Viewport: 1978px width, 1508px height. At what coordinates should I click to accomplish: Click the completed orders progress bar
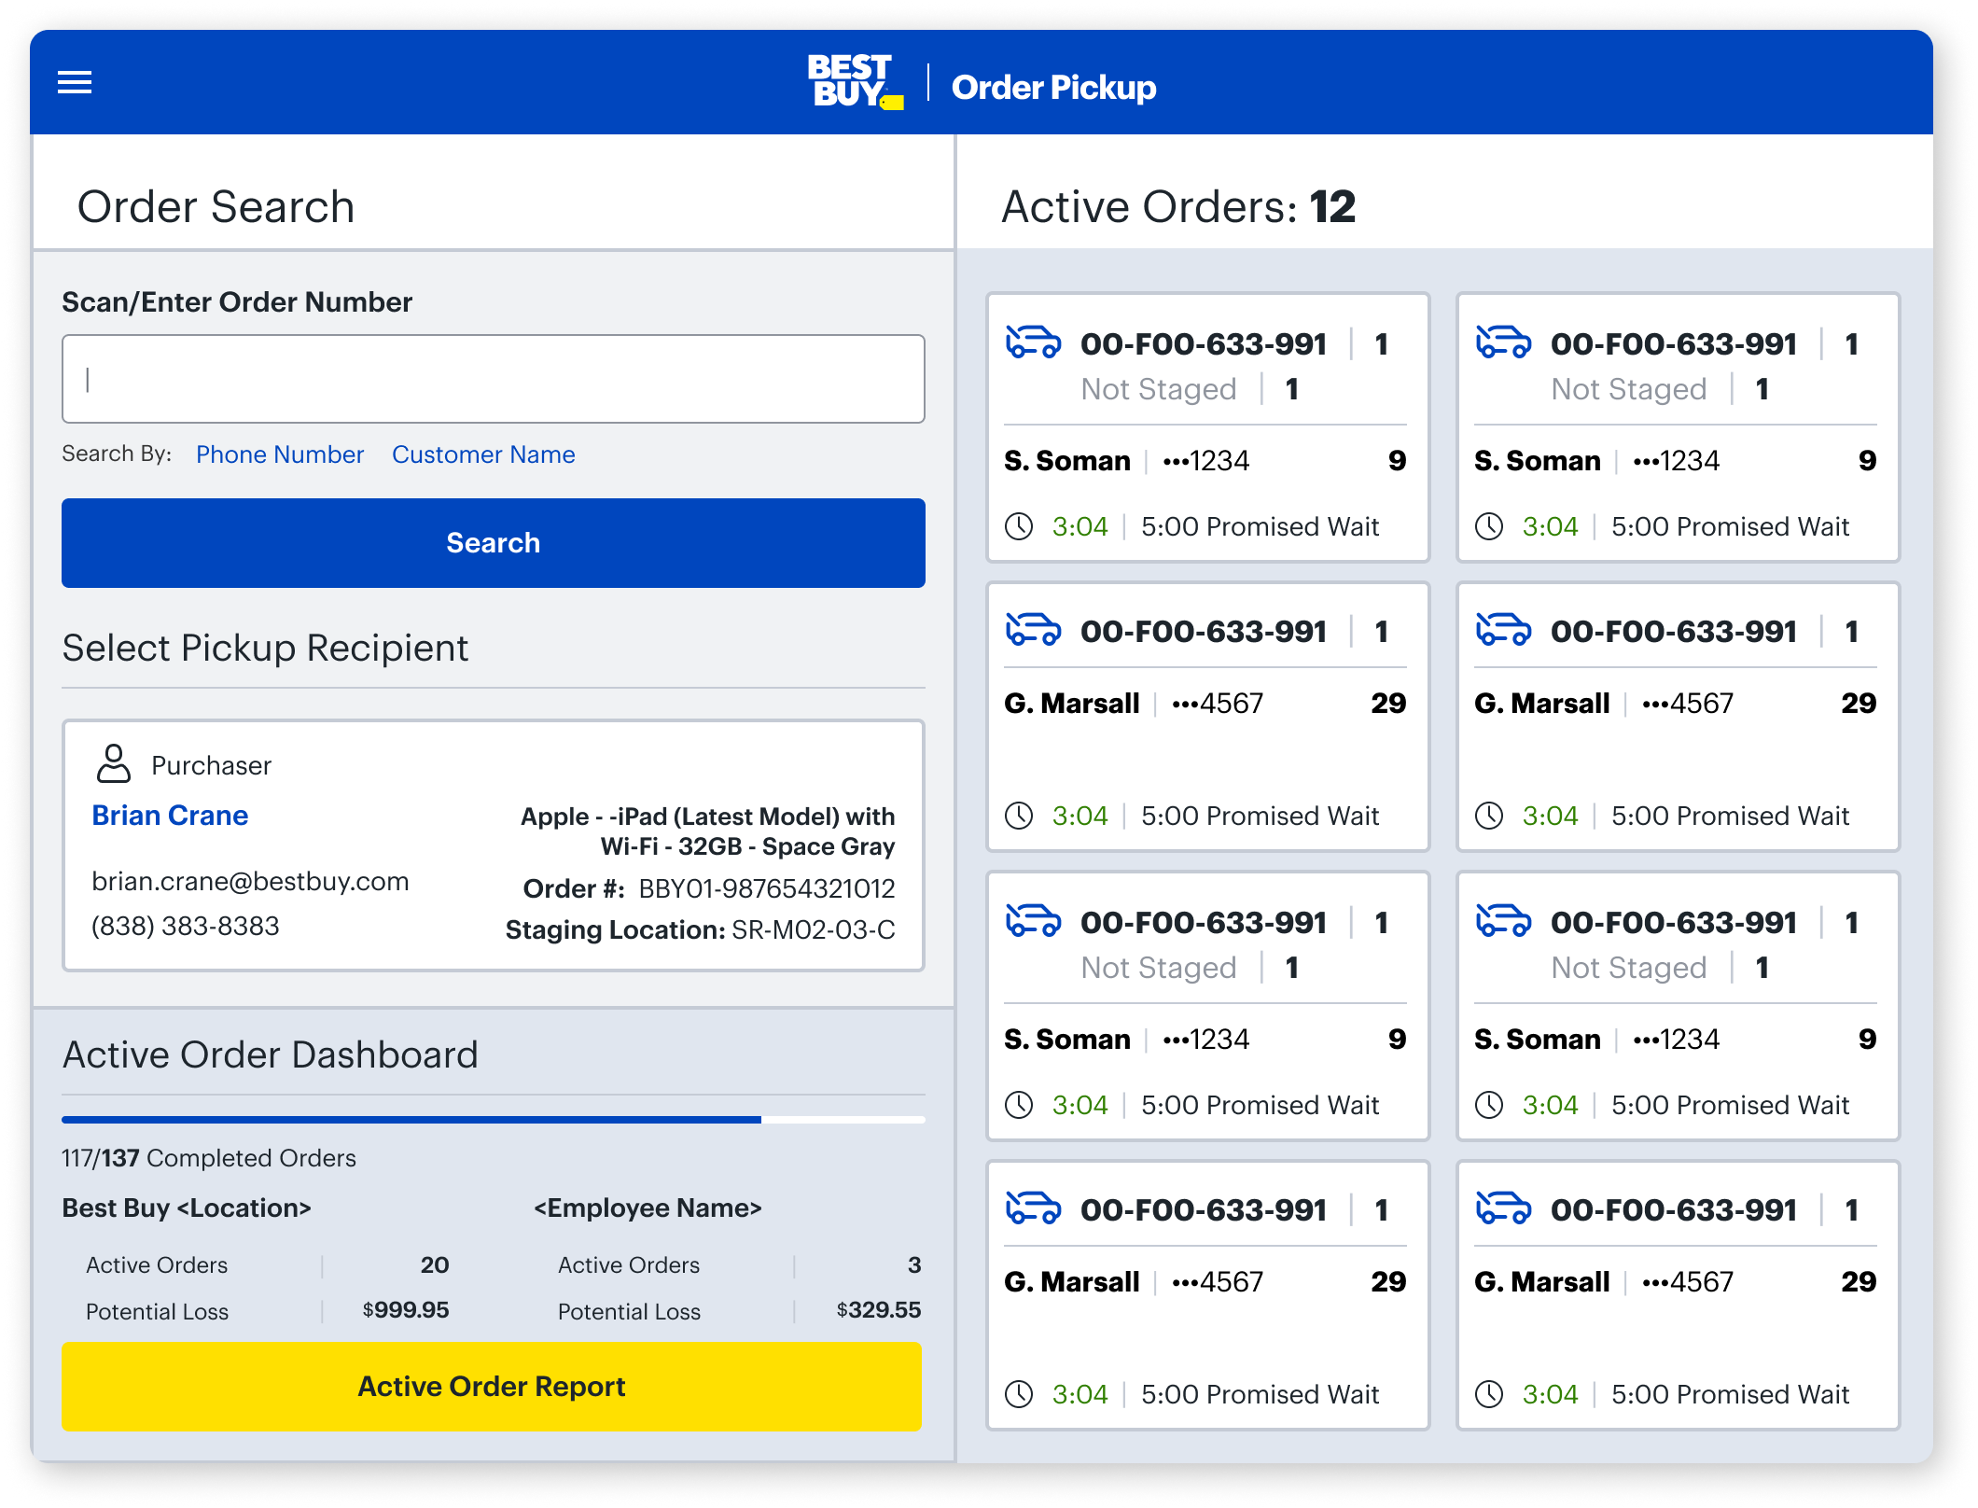493,1119
